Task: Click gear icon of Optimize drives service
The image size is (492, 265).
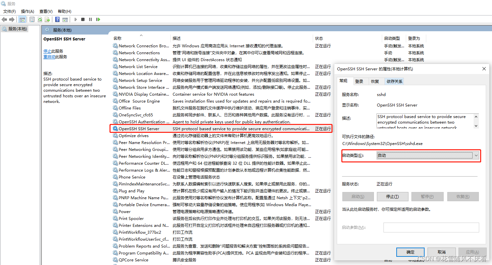Action: 115,135
